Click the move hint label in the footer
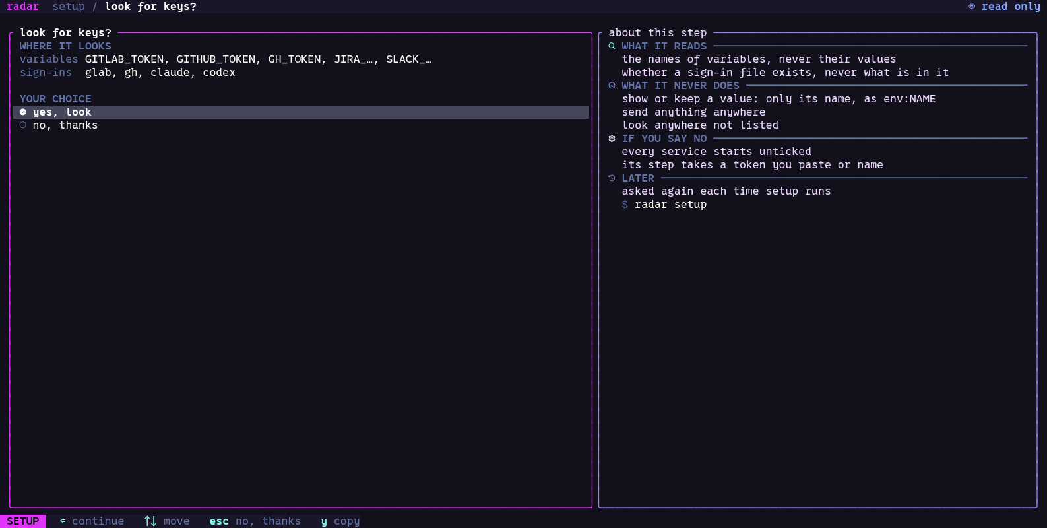 click(176, 521)
